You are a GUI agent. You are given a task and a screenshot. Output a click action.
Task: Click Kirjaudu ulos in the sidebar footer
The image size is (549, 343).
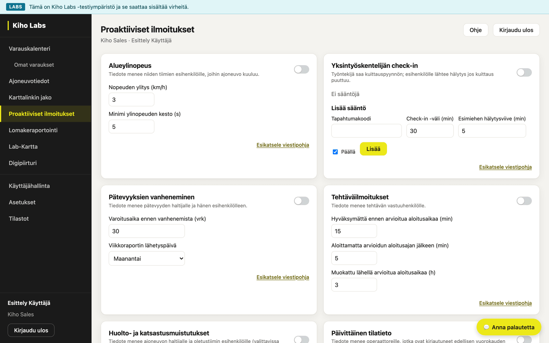point(31,330)
